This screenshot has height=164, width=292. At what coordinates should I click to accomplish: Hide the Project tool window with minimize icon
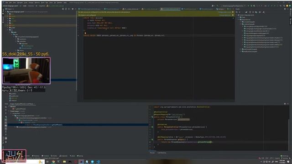tap(75, 9)
